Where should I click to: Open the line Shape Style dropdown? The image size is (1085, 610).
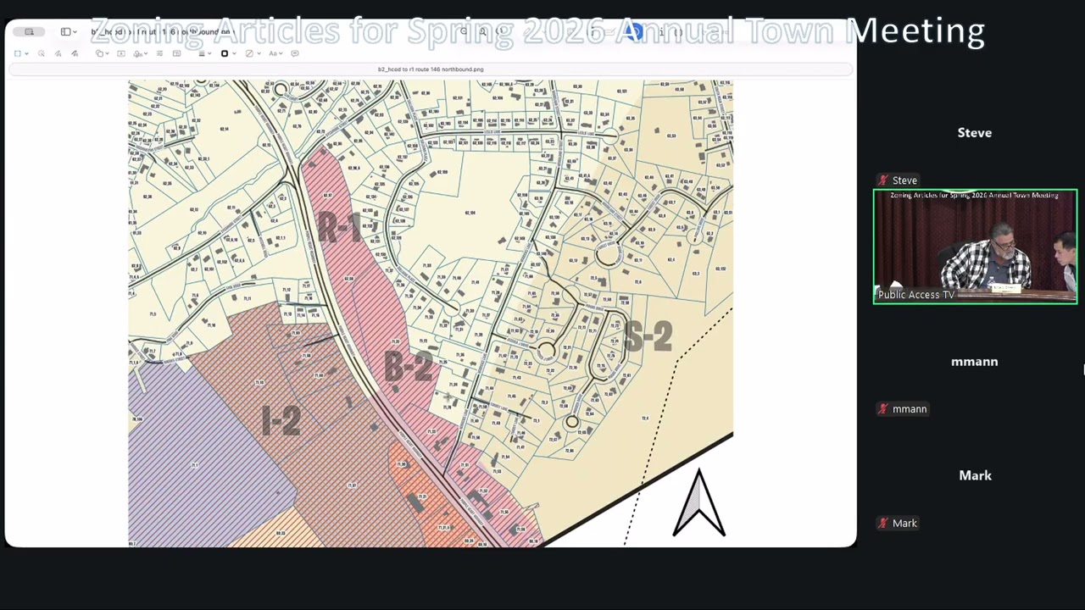[203, 53]
